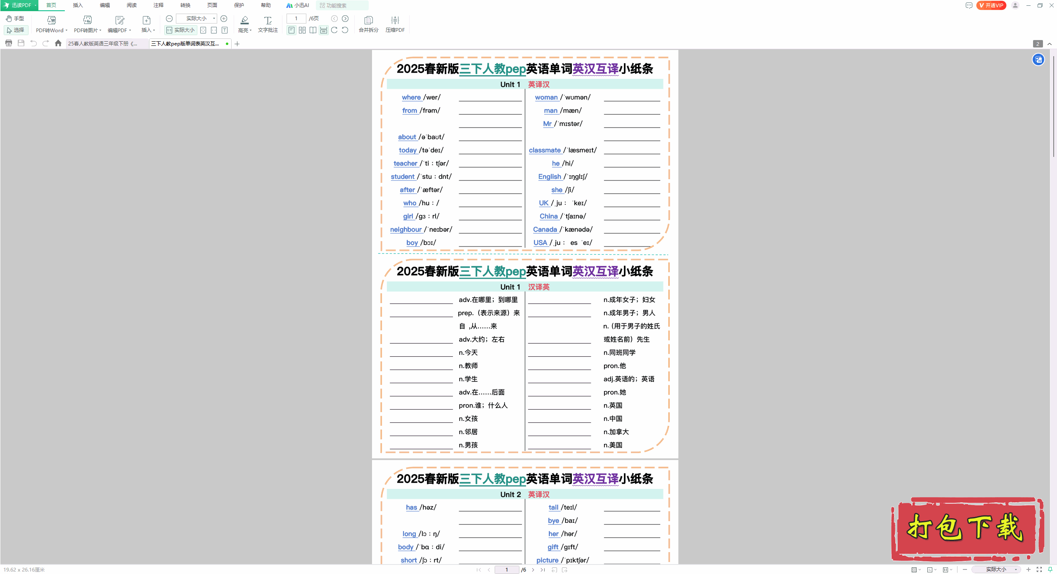This screenshot has height=574, width=1057.
Task: Switch to the 25春人教版英语三年级下册 tab
Action: pyautogui.click(x=107, y=44)
